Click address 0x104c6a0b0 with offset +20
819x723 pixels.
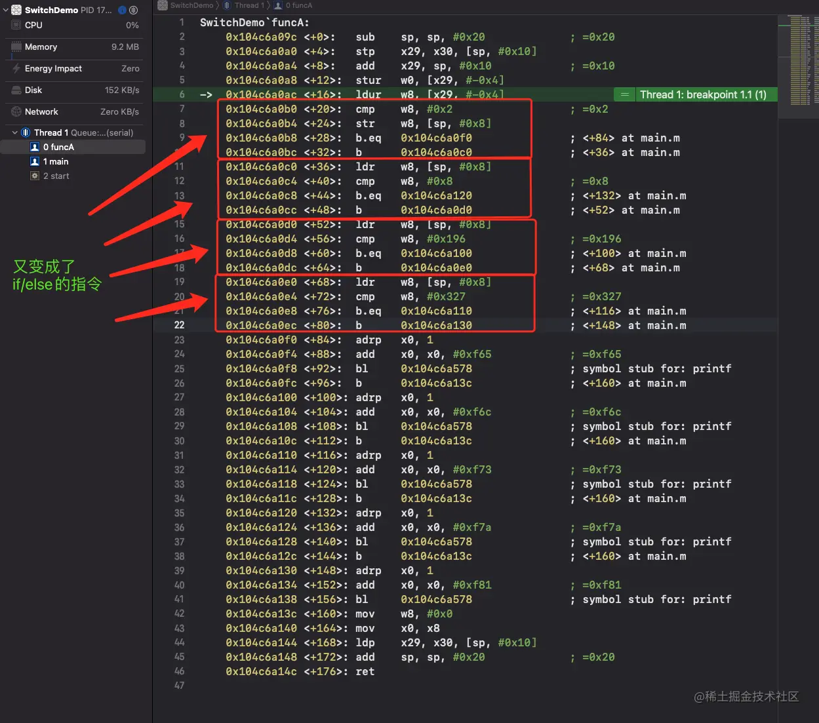[261, 109]
